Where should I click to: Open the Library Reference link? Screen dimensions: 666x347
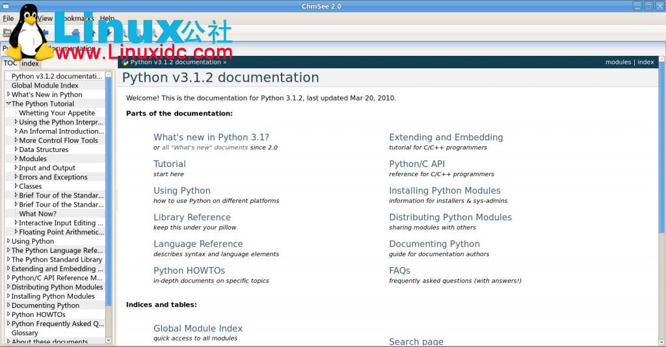click(192, 218)
